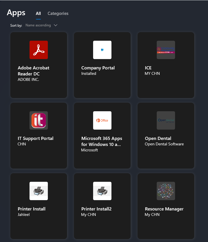Image resolution: width=208 pixels, height=242 pixels.
Task: Click My CHN under Printer Install2
Action: (x=89, y=215)
